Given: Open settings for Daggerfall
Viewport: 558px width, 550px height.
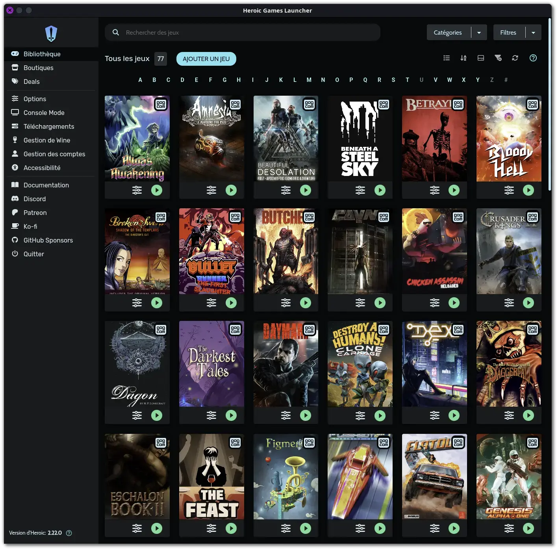Looking at the screenshot, I should coord(509,415).
